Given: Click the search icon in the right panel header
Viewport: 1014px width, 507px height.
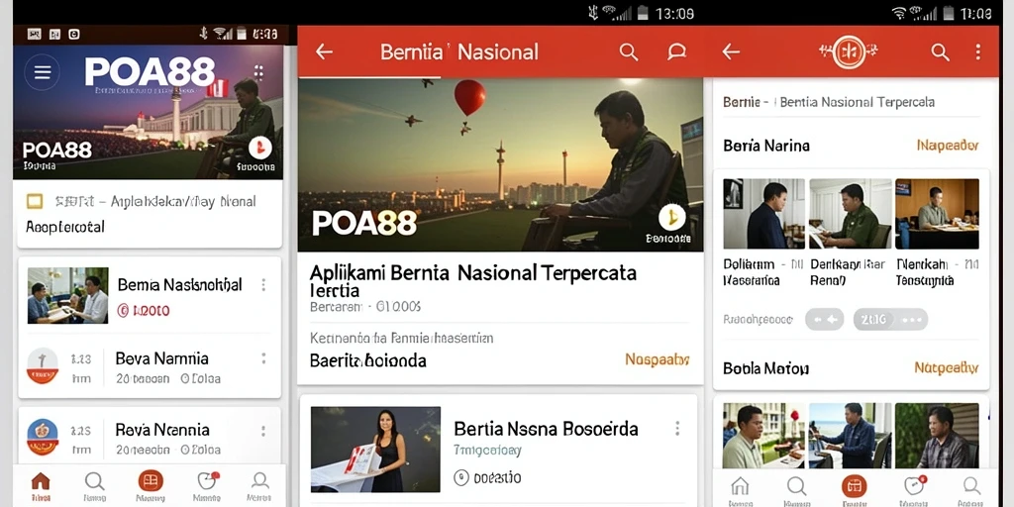Looking at the screenshot, I should click(x=940, y=51).
